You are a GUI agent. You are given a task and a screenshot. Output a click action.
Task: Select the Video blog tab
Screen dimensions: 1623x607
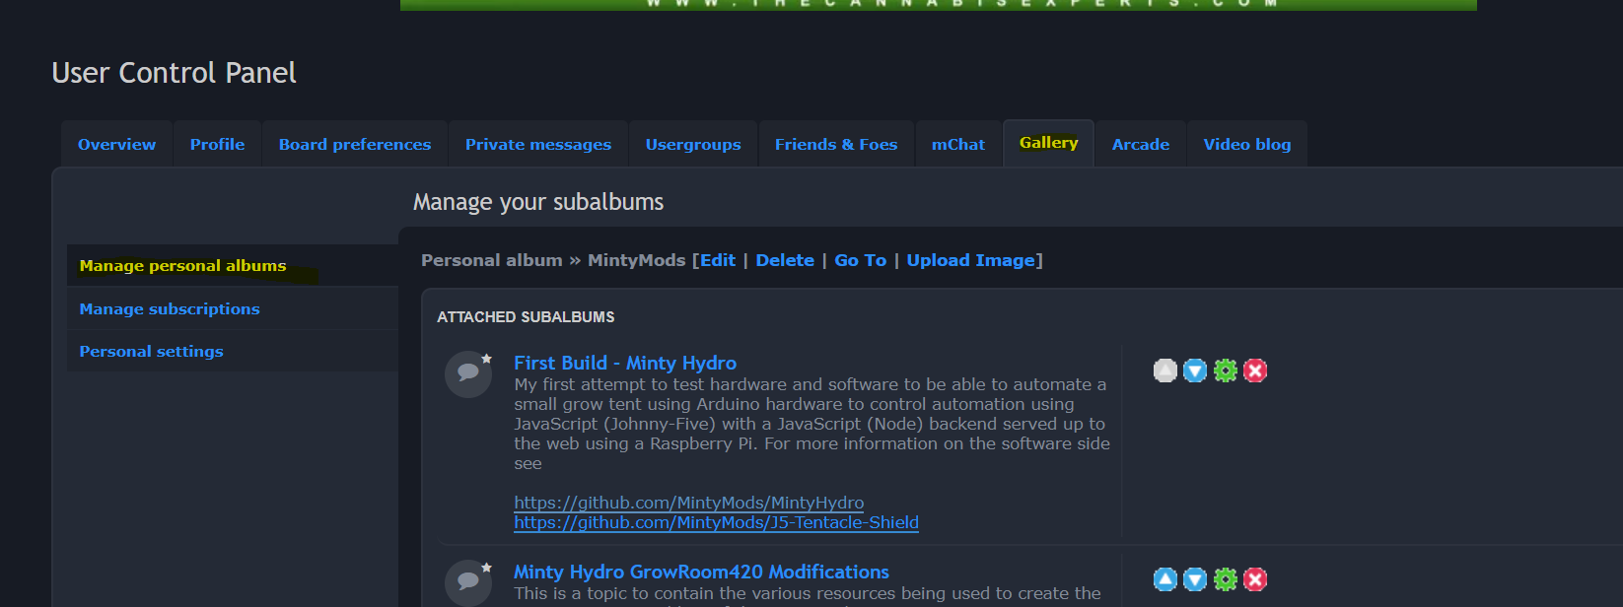1246,144
